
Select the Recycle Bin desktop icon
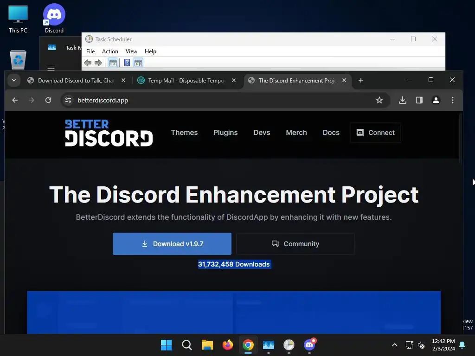click(x=18, y=60)
